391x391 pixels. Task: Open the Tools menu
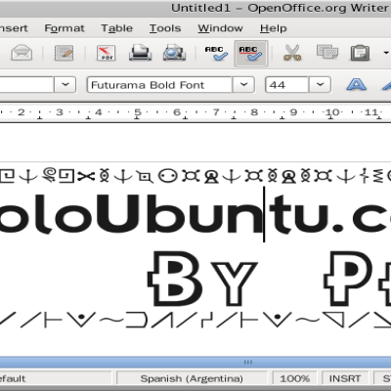pos(165,28)
